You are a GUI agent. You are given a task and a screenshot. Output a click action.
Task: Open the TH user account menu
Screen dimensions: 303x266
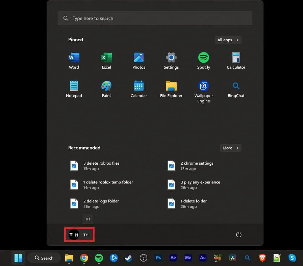pos(79,235)
